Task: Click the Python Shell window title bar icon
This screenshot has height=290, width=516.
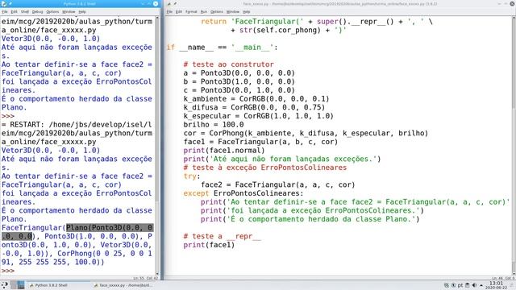Action: [x=3, y=3]
